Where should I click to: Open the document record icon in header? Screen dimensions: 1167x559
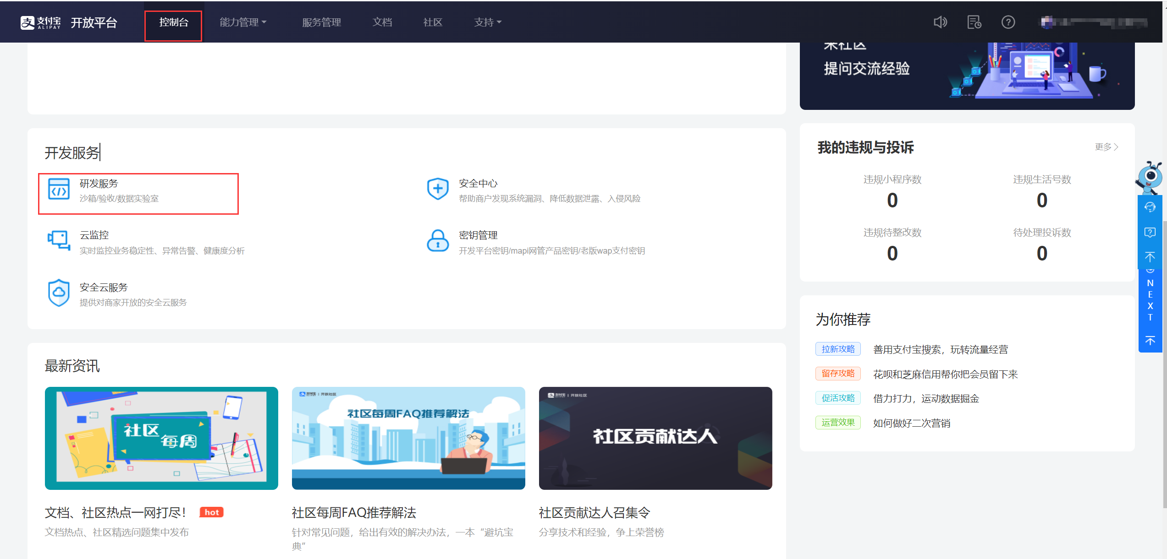coord(974,22)
